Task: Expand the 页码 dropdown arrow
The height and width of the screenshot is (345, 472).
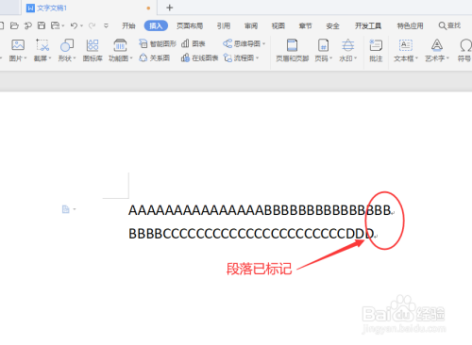Action: [x=331, y=58]
